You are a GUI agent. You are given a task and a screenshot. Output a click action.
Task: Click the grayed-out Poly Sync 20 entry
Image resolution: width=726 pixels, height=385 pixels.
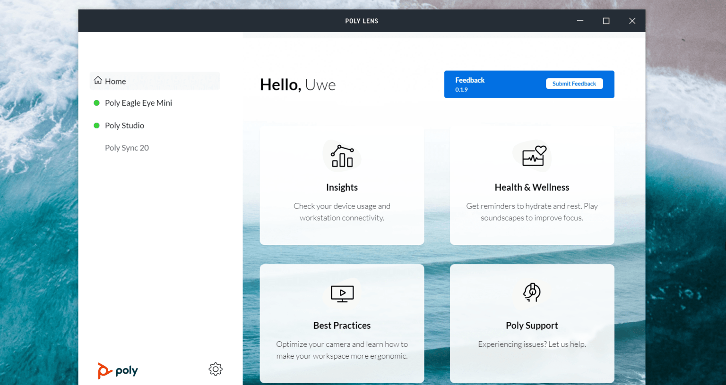point(127,147)
